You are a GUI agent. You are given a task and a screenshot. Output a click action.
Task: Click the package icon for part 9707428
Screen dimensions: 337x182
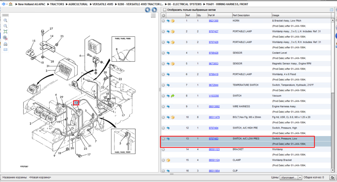tap(173, 42)
